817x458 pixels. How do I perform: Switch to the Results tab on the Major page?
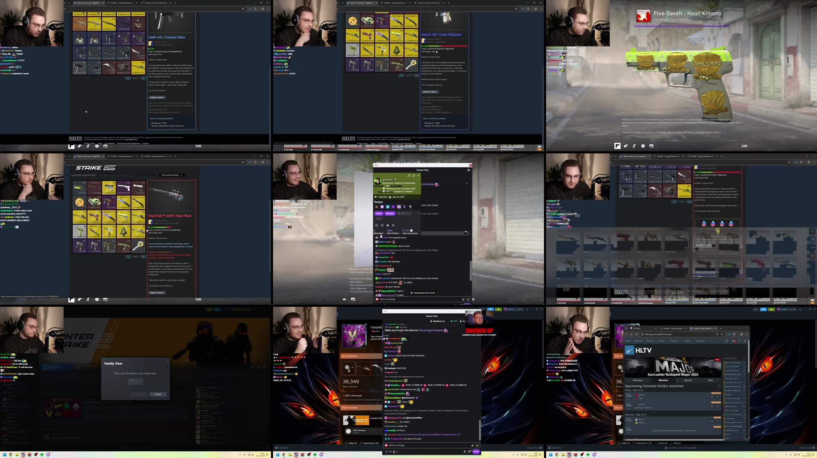tap(688, 380)
